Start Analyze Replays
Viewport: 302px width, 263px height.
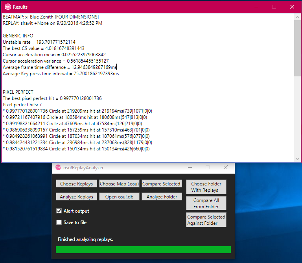click(76, 196)
